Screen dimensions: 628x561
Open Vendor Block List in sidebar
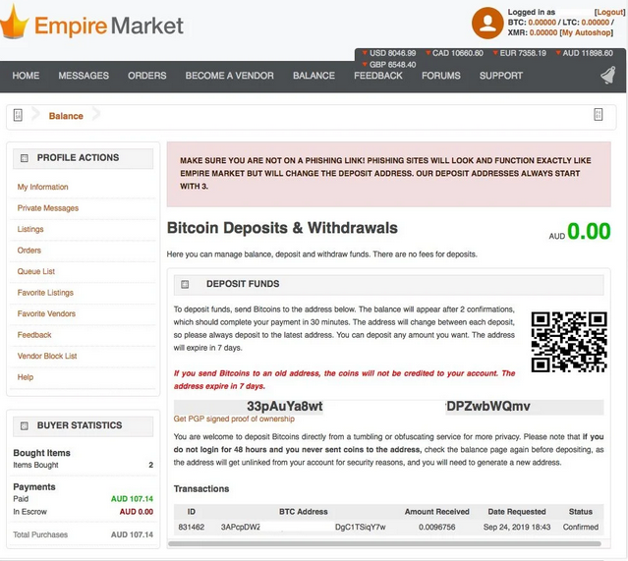pyautogui.click(x=47, y=356)
